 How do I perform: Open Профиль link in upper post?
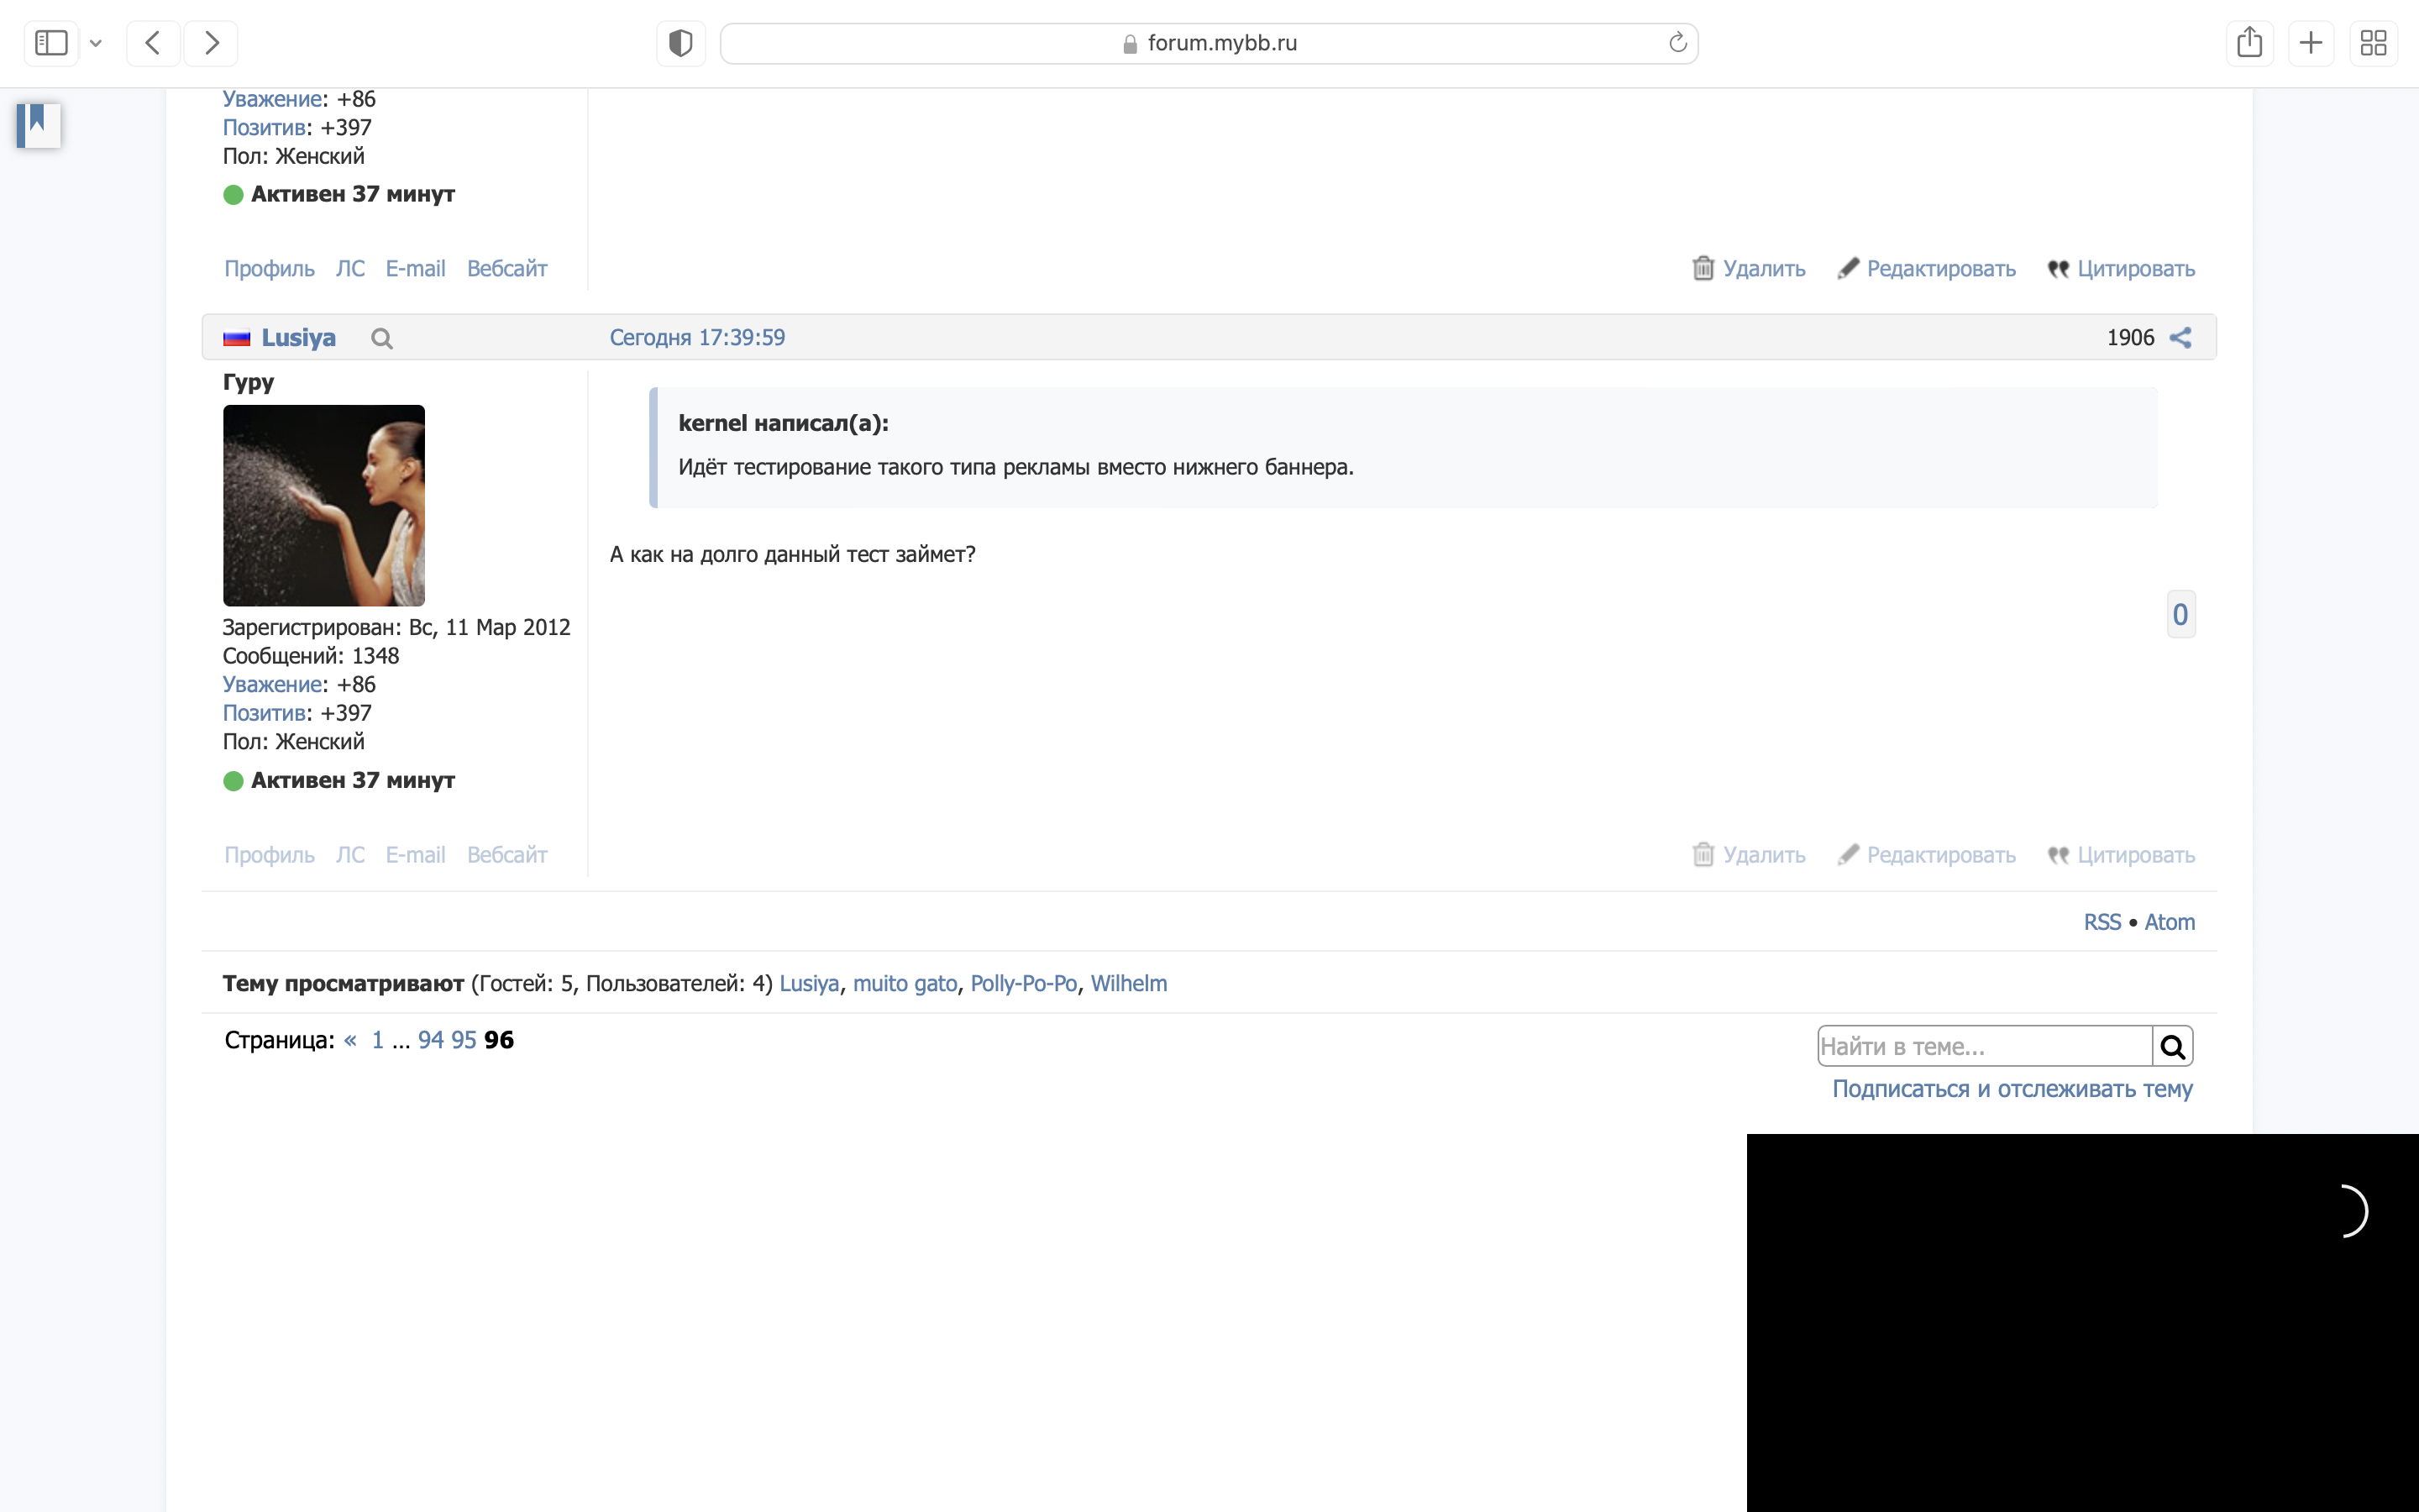[269, 269]
